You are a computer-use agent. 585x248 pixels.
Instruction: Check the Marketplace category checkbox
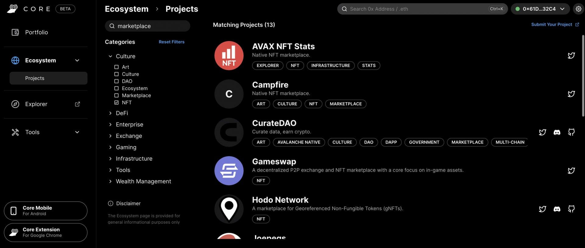(116, 95)
